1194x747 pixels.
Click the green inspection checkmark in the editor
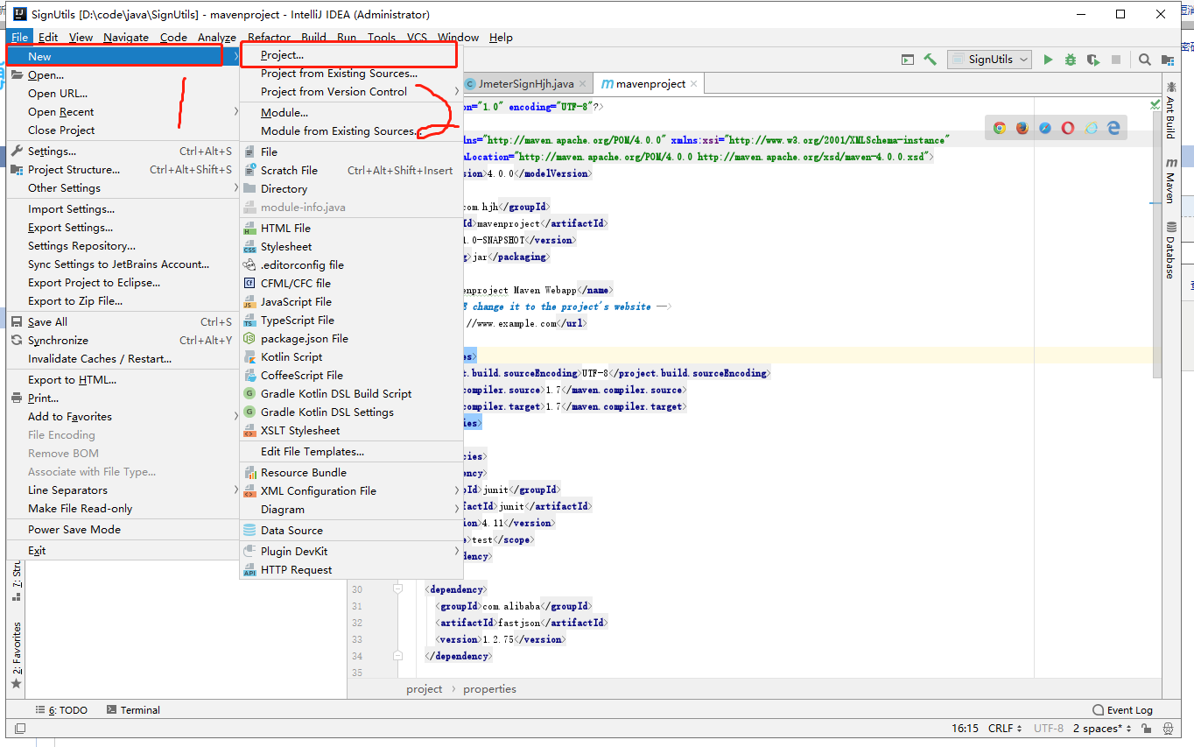tap(1155, 105)
